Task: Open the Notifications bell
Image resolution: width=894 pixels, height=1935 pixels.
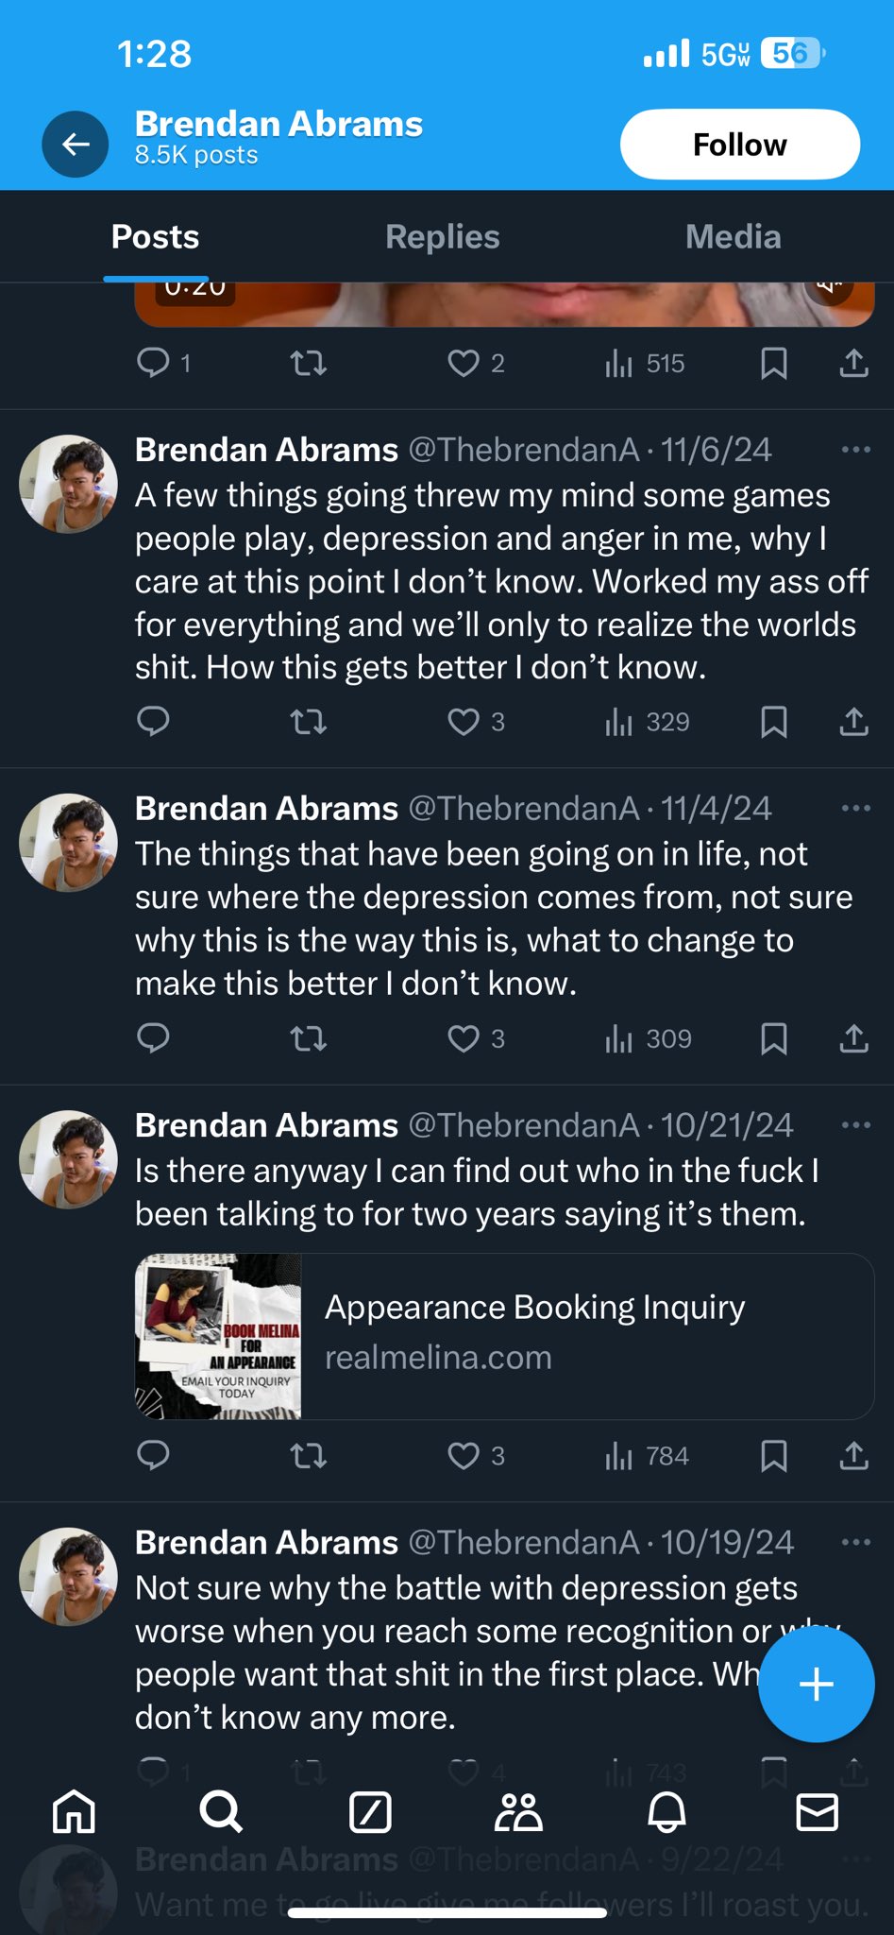Action: click(x=666, y=1812)
